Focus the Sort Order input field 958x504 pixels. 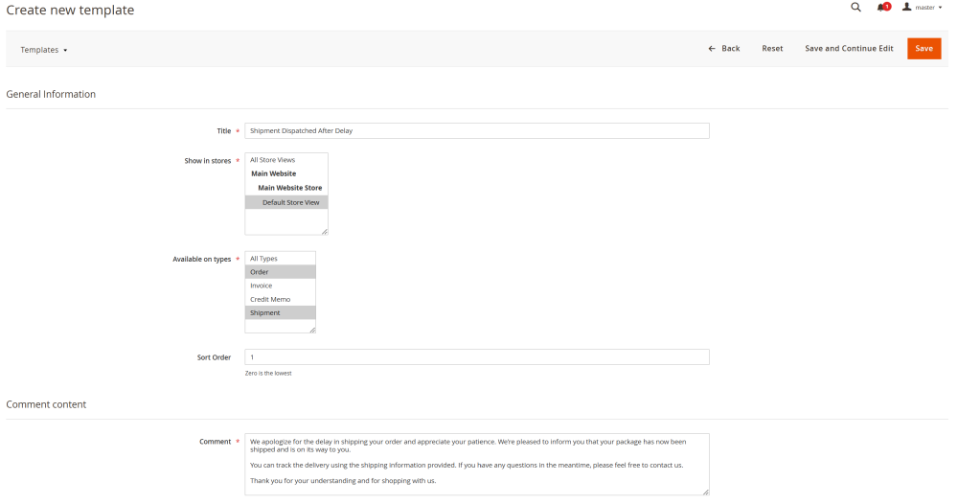click(476, 356)
